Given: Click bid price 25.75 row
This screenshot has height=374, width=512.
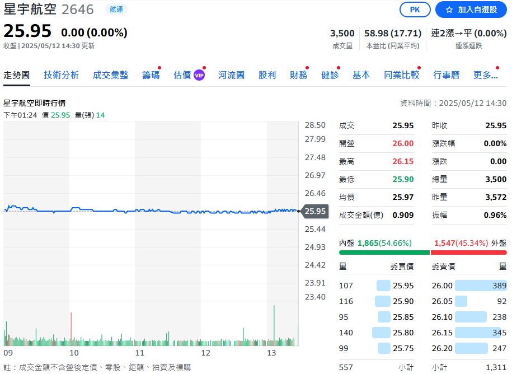Looking at the screenshot, I should point(376,348).
